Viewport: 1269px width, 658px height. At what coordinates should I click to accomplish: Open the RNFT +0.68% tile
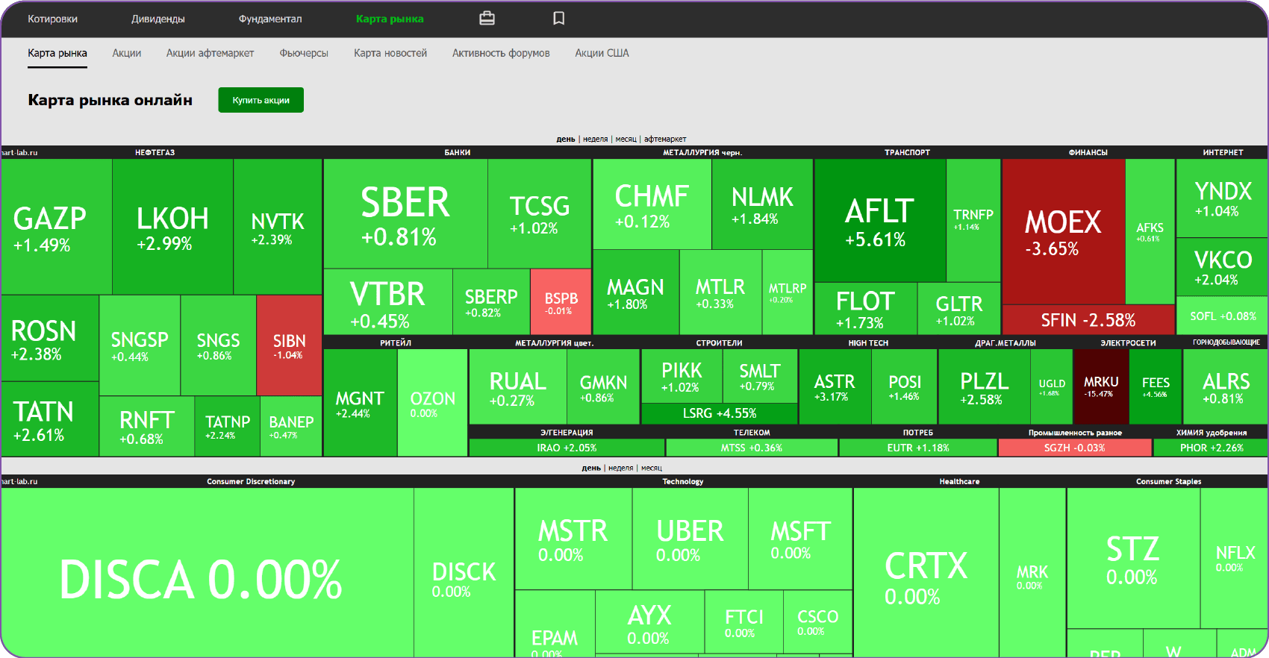(x=146, y=426)
